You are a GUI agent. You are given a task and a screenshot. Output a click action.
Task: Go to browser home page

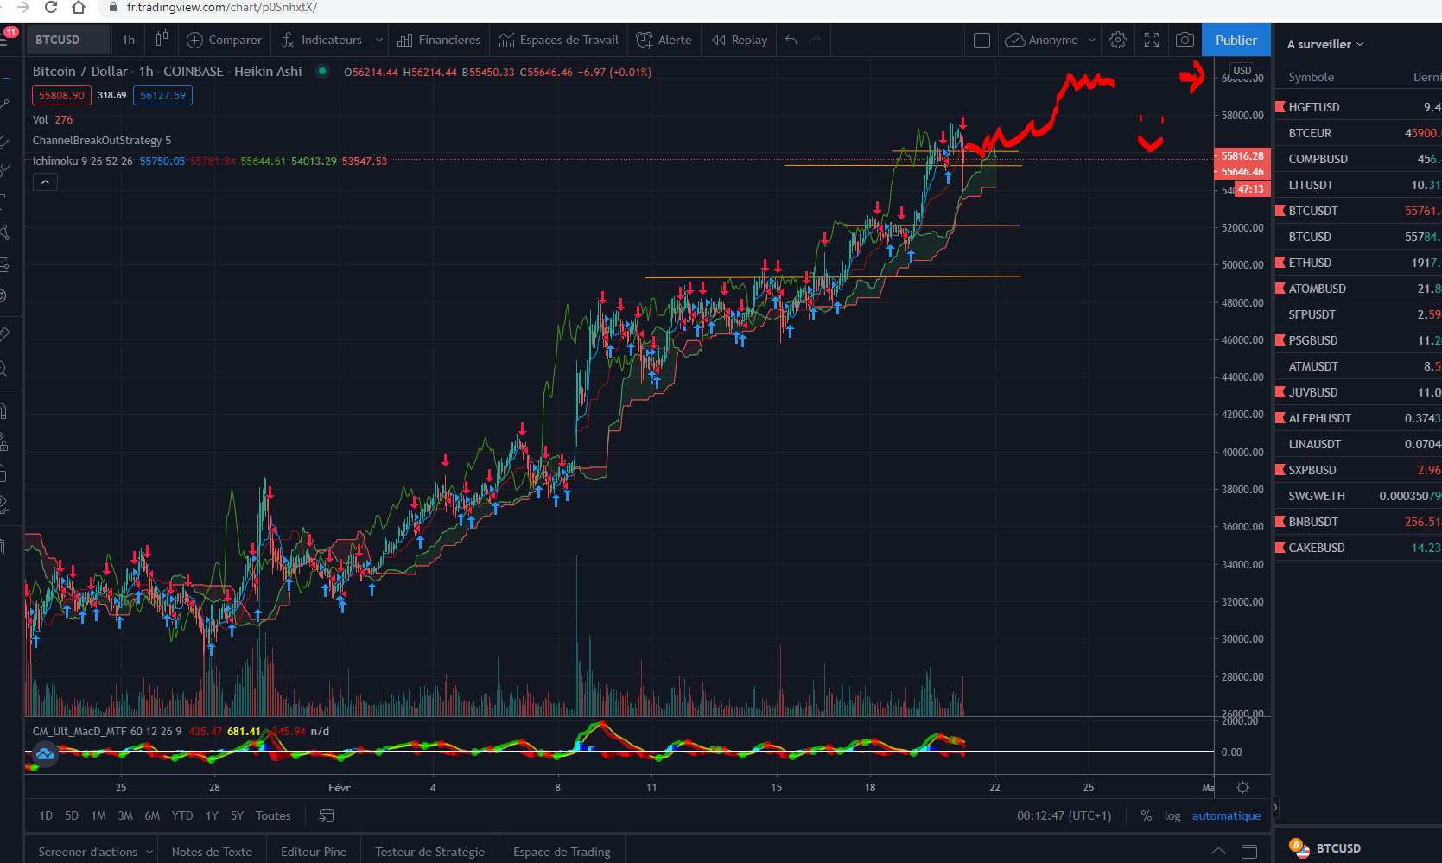coord(79,8)
